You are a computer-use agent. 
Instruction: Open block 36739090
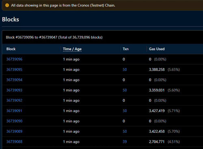(x=14, y=121)
